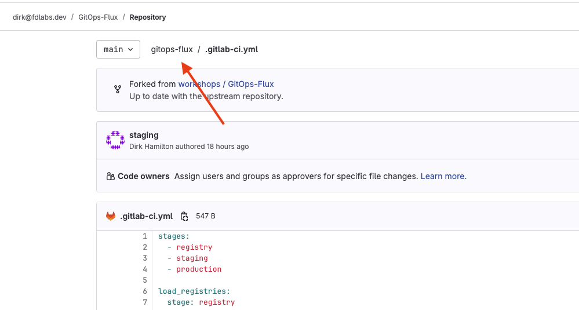Select line number 6
579x310 pixels.
tap(145, 291)
